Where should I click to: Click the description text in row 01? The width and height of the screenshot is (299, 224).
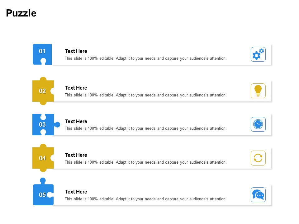click(x=145, y=58)
